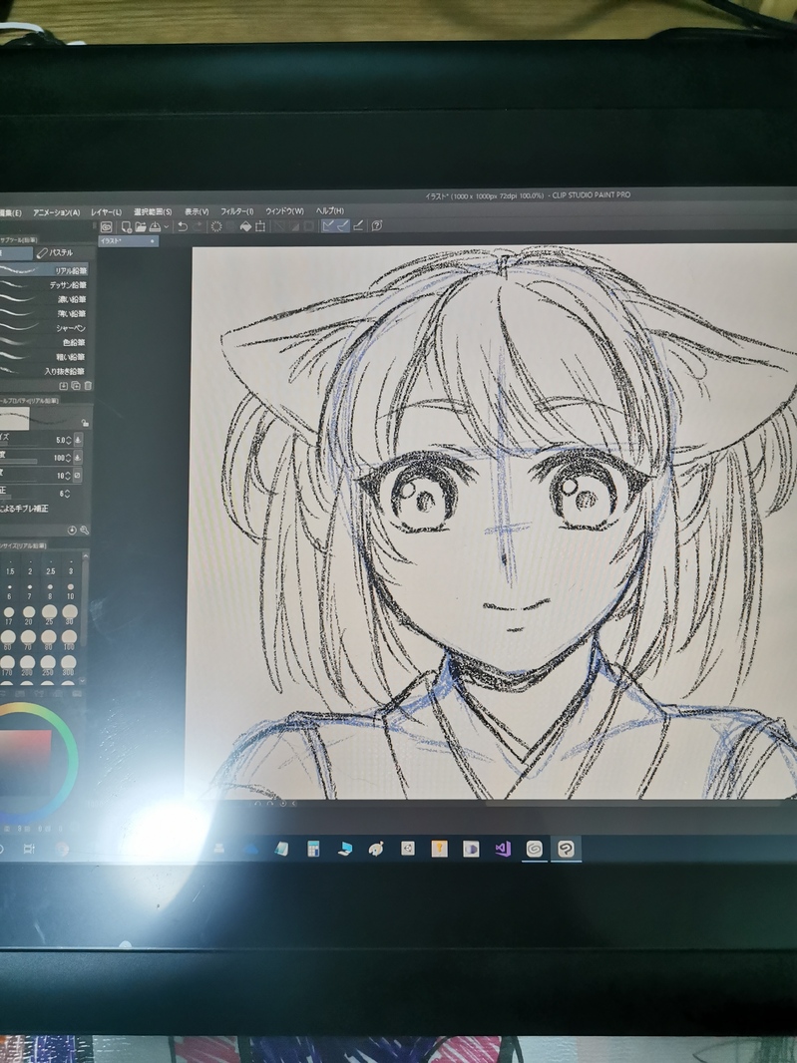Pick a color in the saturation square
Image resolution: width=797 pixels, height=1063 pixels.
click(x=26, y=761)
